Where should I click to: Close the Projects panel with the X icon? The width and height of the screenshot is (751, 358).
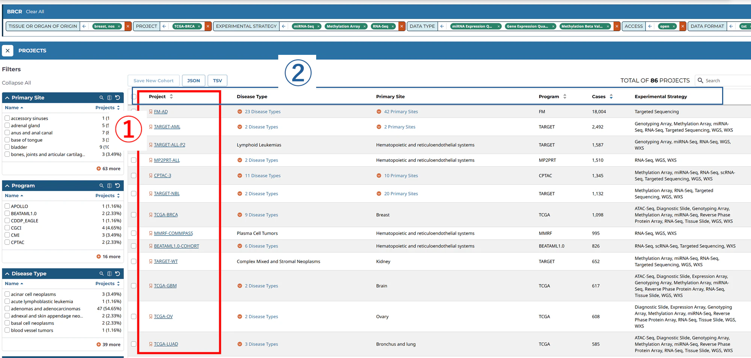click(x=8, y=51)
